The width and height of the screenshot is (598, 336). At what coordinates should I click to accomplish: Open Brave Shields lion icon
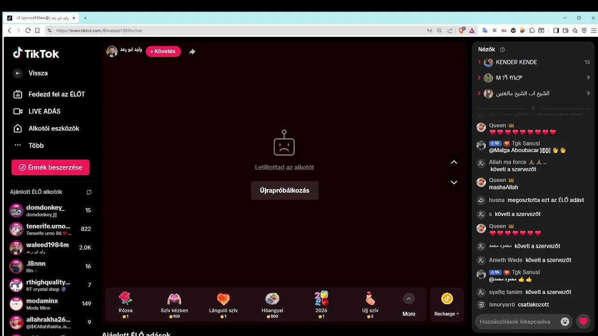(x=462, y=30)
